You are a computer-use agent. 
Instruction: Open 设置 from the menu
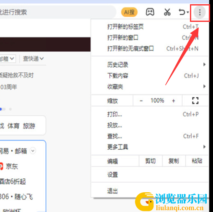[150, 175]
